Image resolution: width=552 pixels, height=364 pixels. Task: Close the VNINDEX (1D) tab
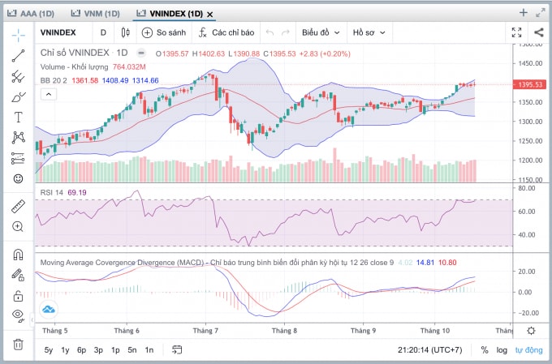tap(209, 15)
